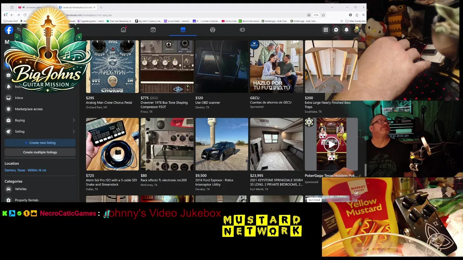Click the Notifications bell sidebar icon

tap(9, 87)
